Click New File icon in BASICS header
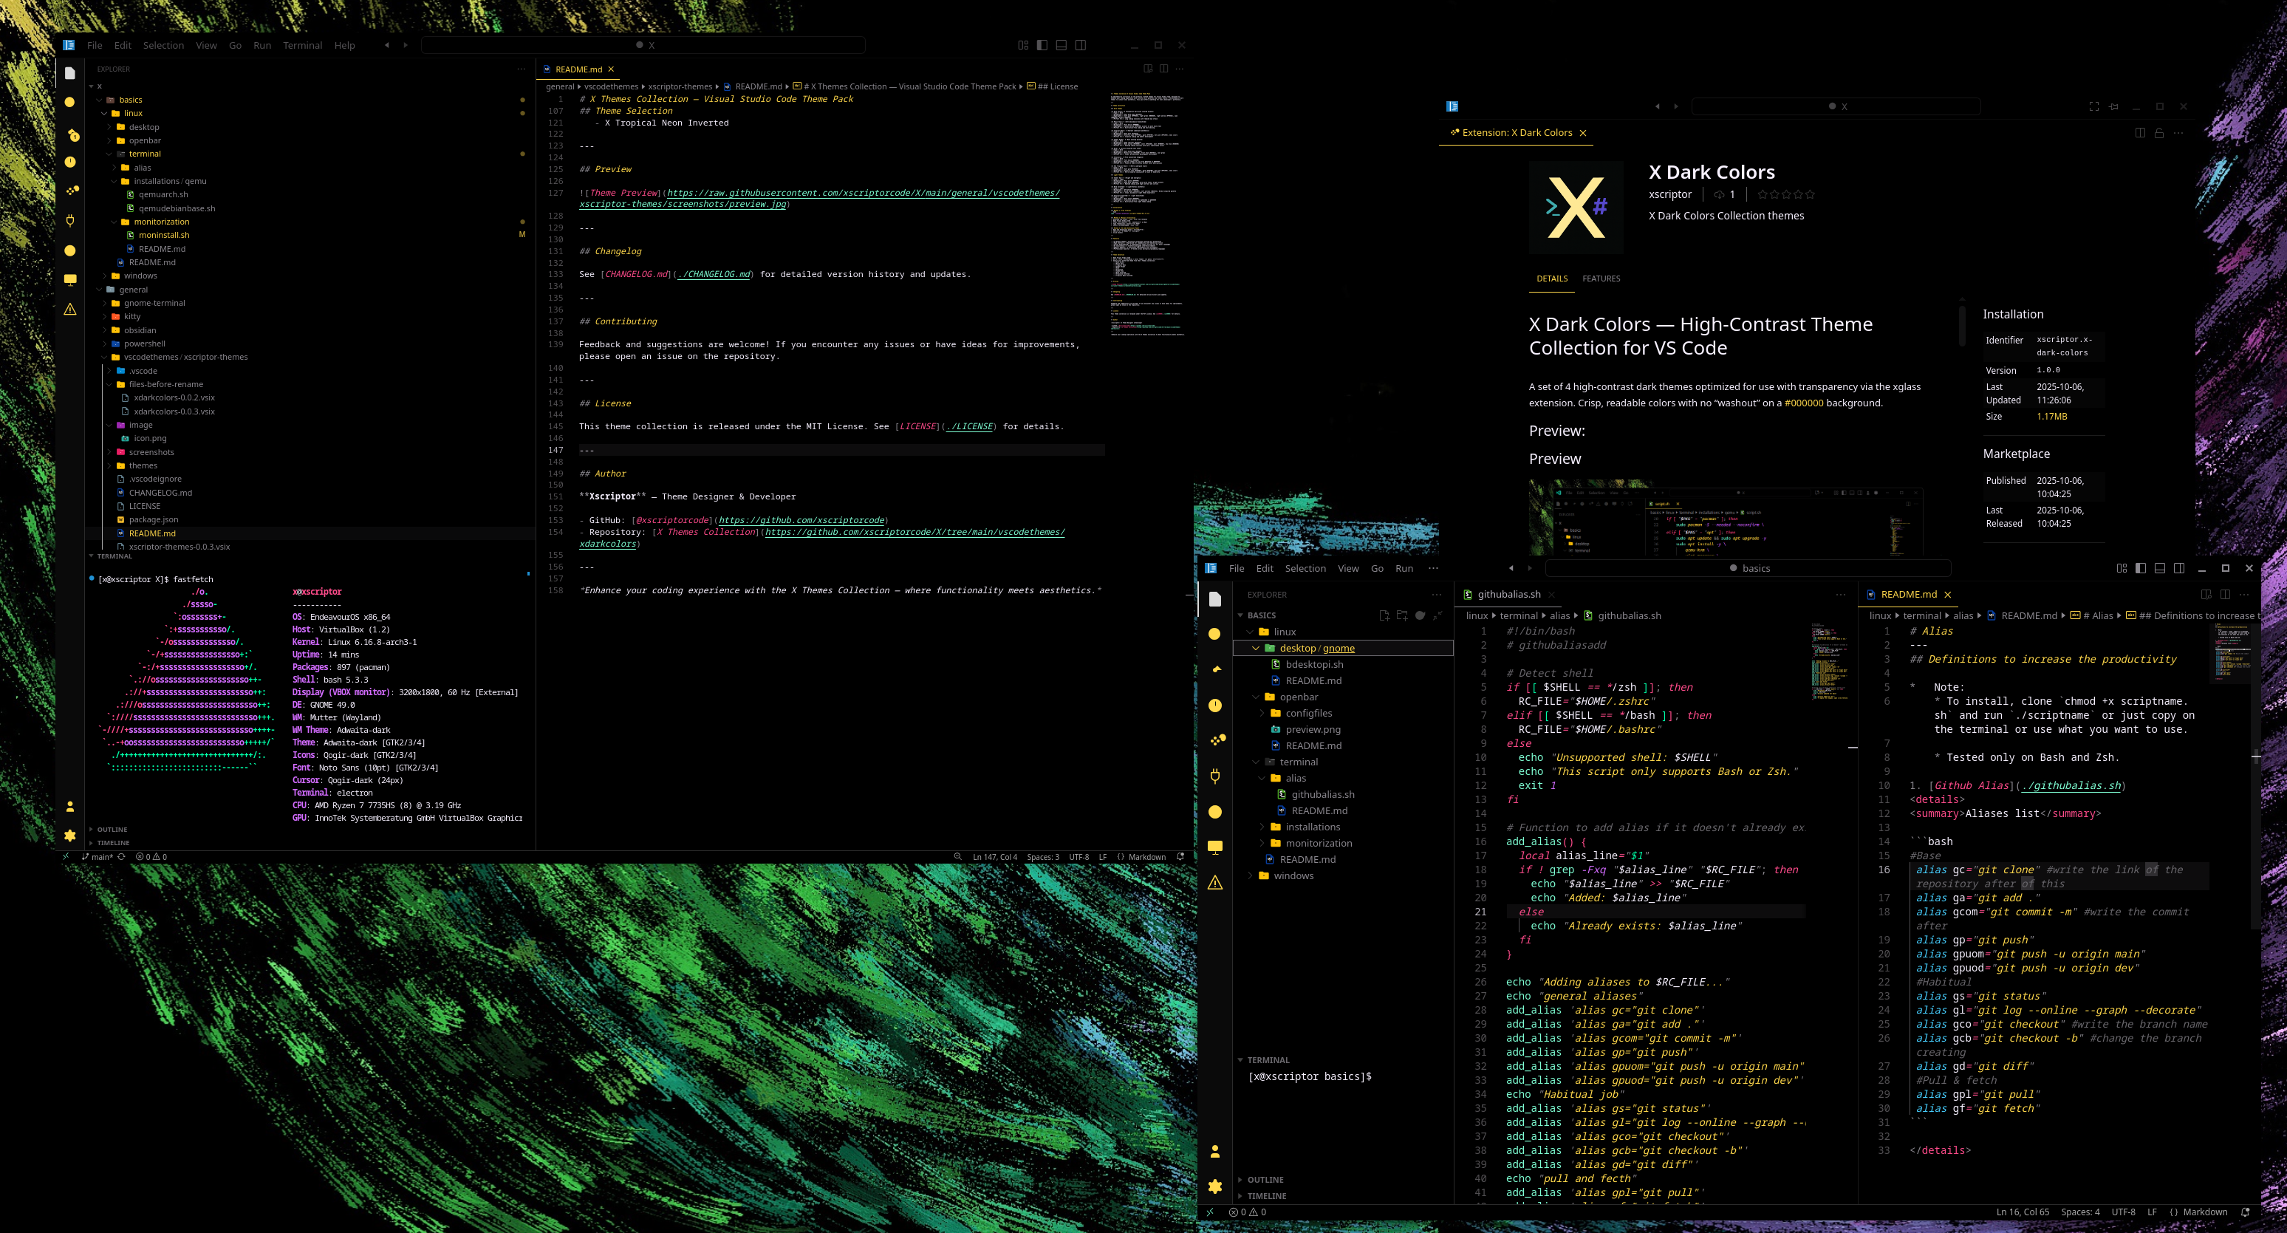The height and width of the screenshot is (1233, 2287). [x=1384, y=615]
